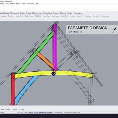Switch to the New in V7 tab
Viewport: 118px width, 118px height.
(80, 16)
